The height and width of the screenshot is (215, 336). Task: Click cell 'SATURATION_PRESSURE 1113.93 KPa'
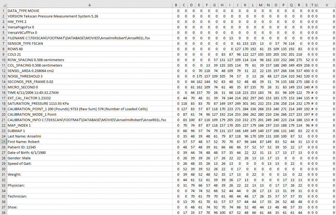(89, 103)
